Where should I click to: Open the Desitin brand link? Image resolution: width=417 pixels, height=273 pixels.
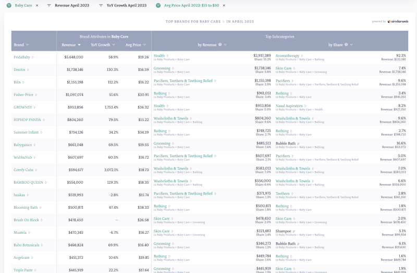[x=20, y=69]
